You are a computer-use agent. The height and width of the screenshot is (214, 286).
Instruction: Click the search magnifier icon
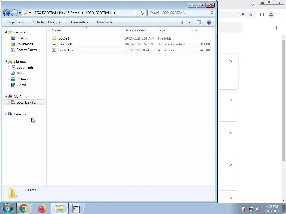211,13
